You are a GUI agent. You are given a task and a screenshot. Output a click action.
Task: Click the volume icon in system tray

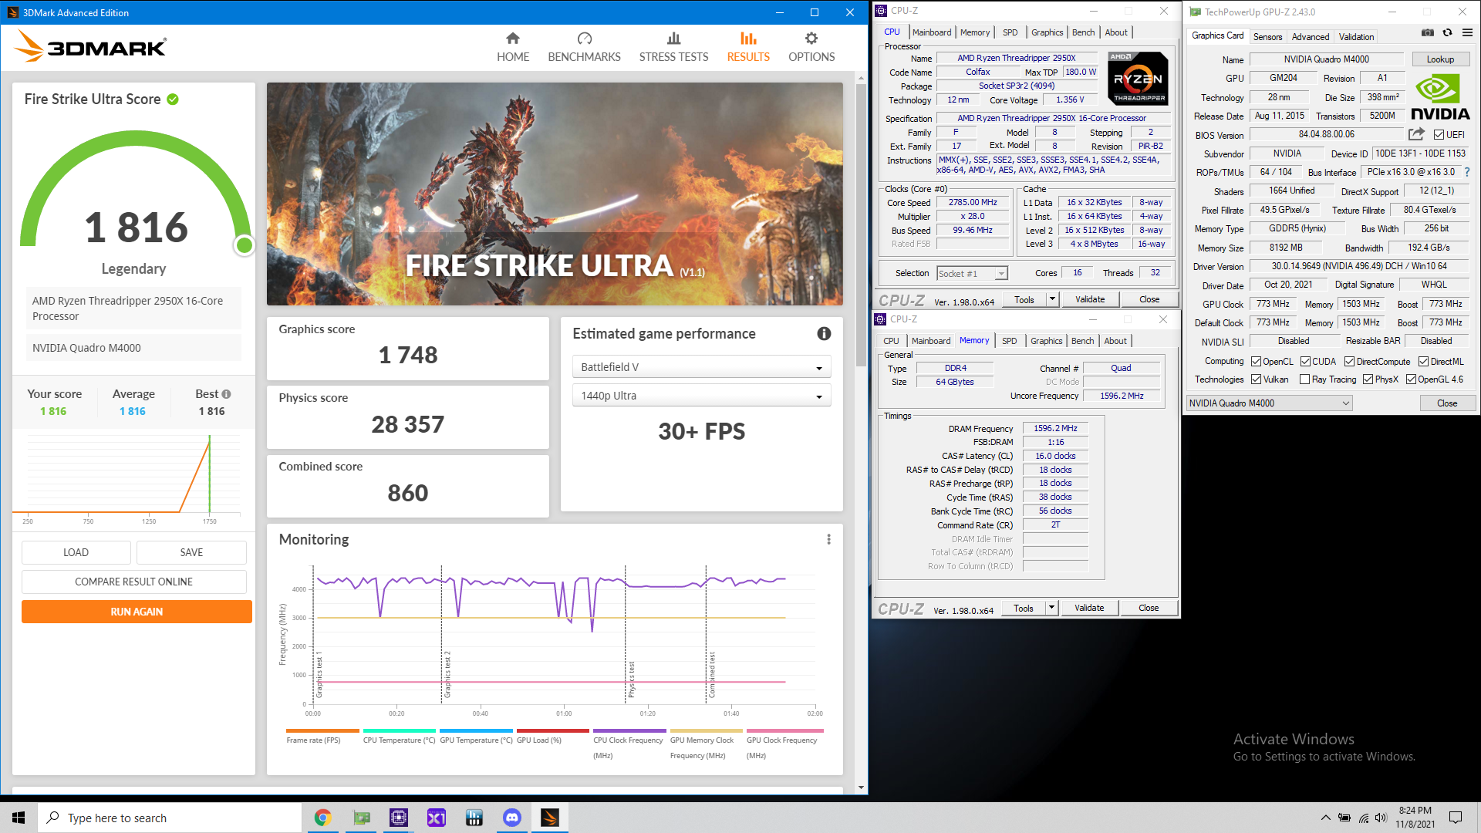1381,818
